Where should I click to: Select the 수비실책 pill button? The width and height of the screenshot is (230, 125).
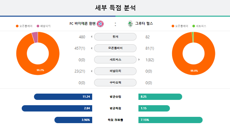click(x=115, y=83)
